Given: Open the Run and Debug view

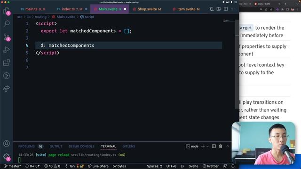Looking at the screenshot, I should (7, 50).
